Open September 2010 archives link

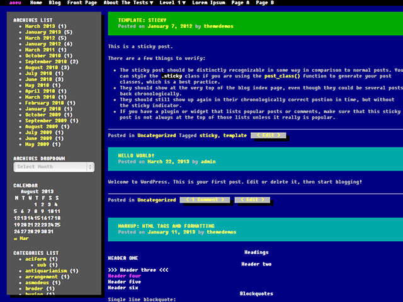pos(46,62)
